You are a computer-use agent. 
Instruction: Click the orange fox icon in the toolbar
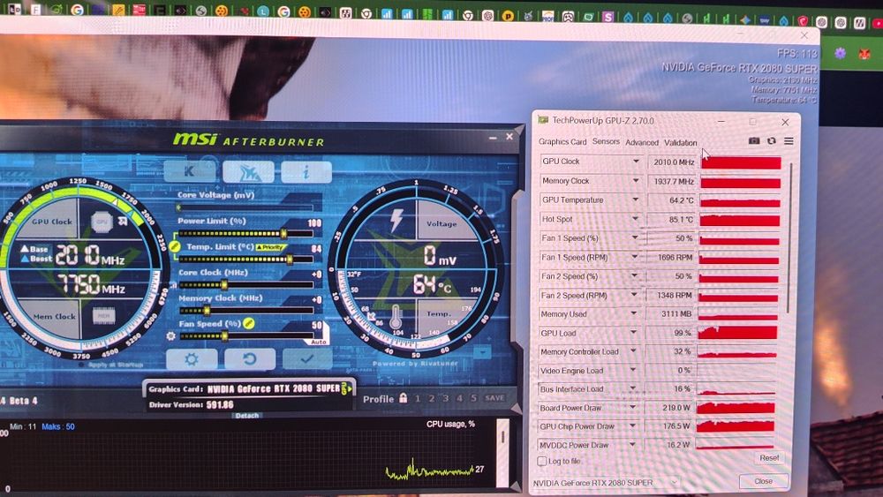click(864, 55)
